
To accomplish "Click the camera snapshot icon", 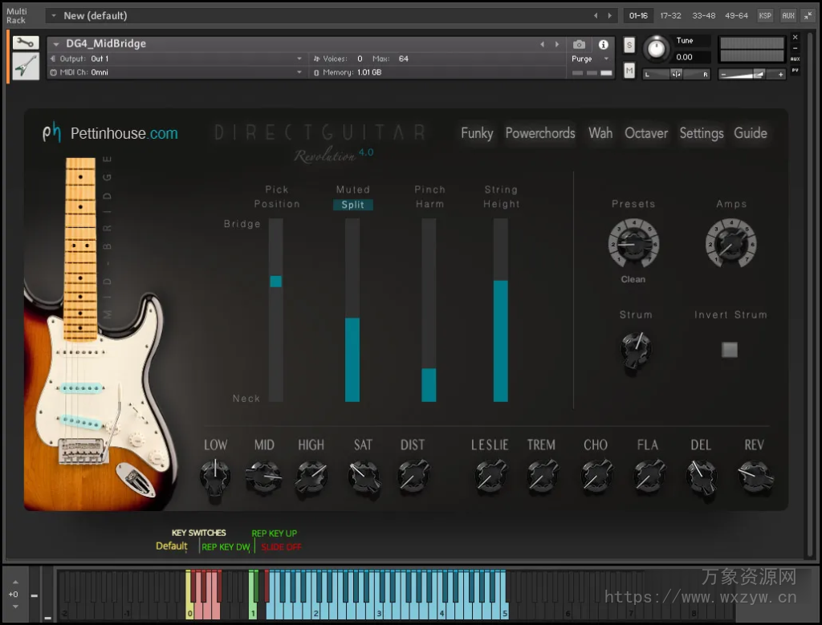I will (580, 45).
